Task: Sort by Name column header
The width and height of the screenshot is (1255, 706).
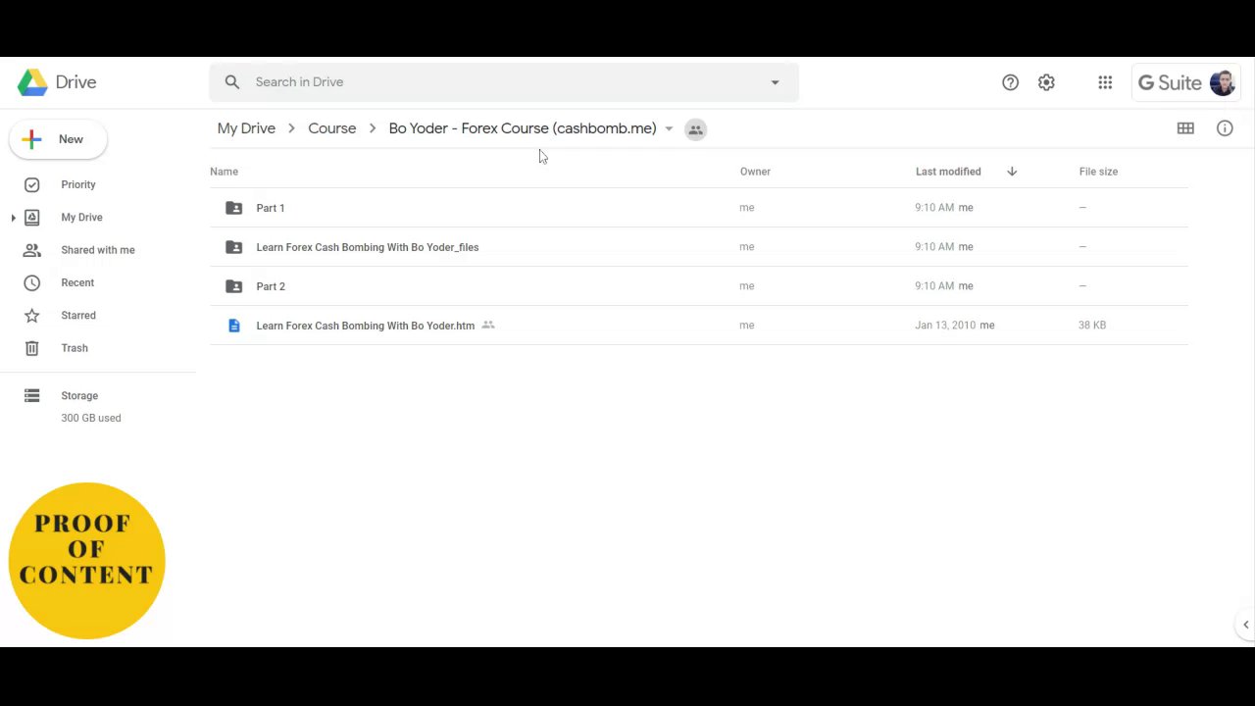Action: pos(224,172)
